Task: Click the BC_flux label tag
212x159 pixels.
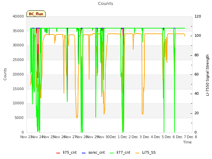Action: point(36,14)
